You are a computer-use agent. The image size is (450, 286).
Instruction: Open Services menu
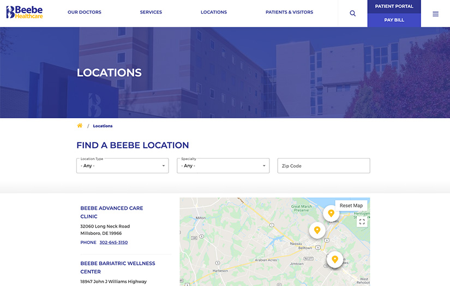click(x=151, y=12)
